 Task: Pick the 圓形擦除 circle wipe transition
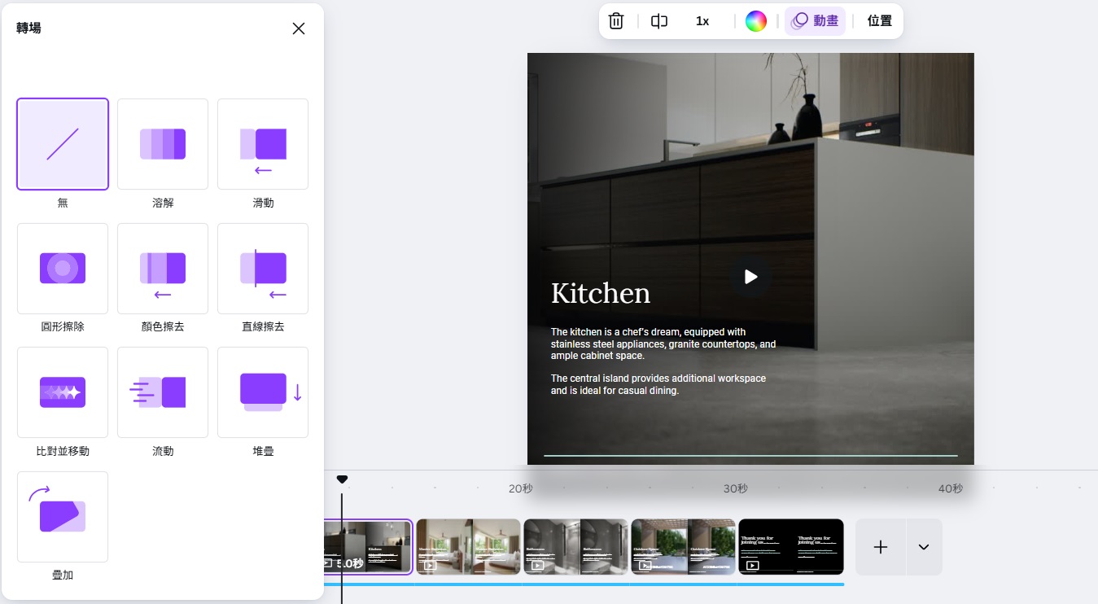click(x=63, y=269)
